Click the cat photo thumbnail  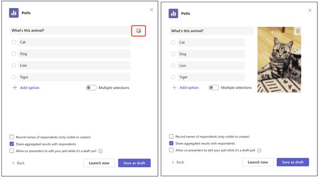[x=279, y=60]
